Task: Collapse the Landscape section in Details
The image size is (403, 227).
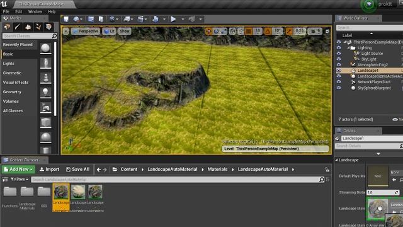Action: tap(336, 160)
